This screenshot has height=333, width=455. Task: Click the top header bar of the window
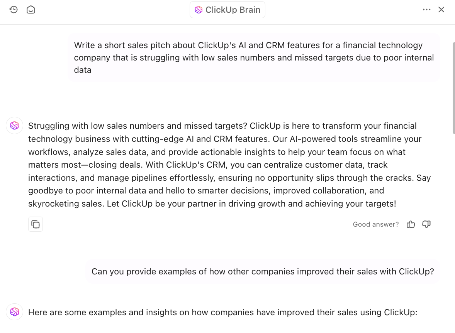pyautogui.click(x=116, y=10)
